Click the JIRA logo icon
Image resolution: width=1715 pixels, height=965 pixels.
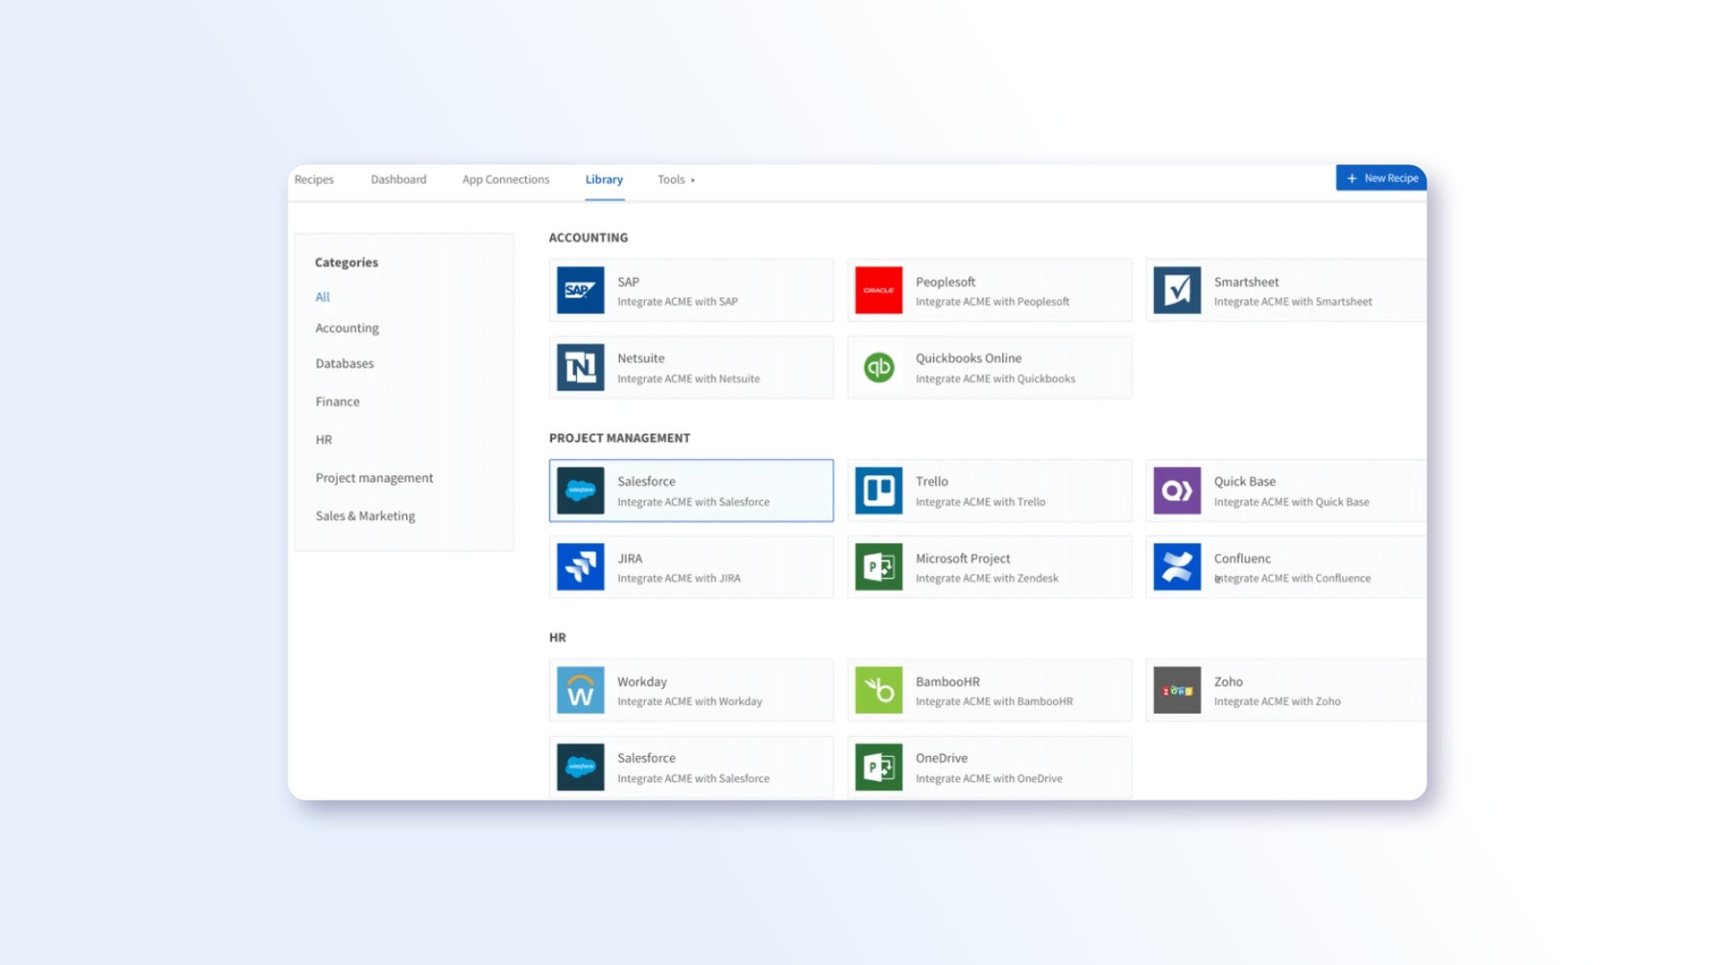580,566
